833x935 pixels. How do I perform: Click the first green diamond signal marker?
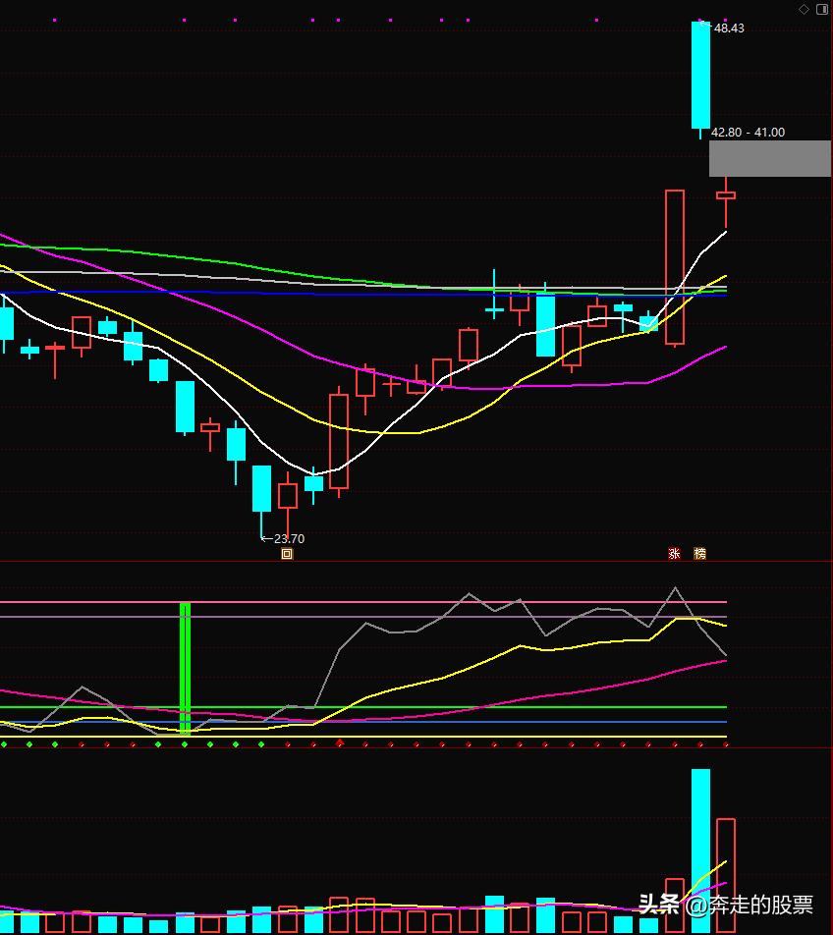click(x=4, y=744)
